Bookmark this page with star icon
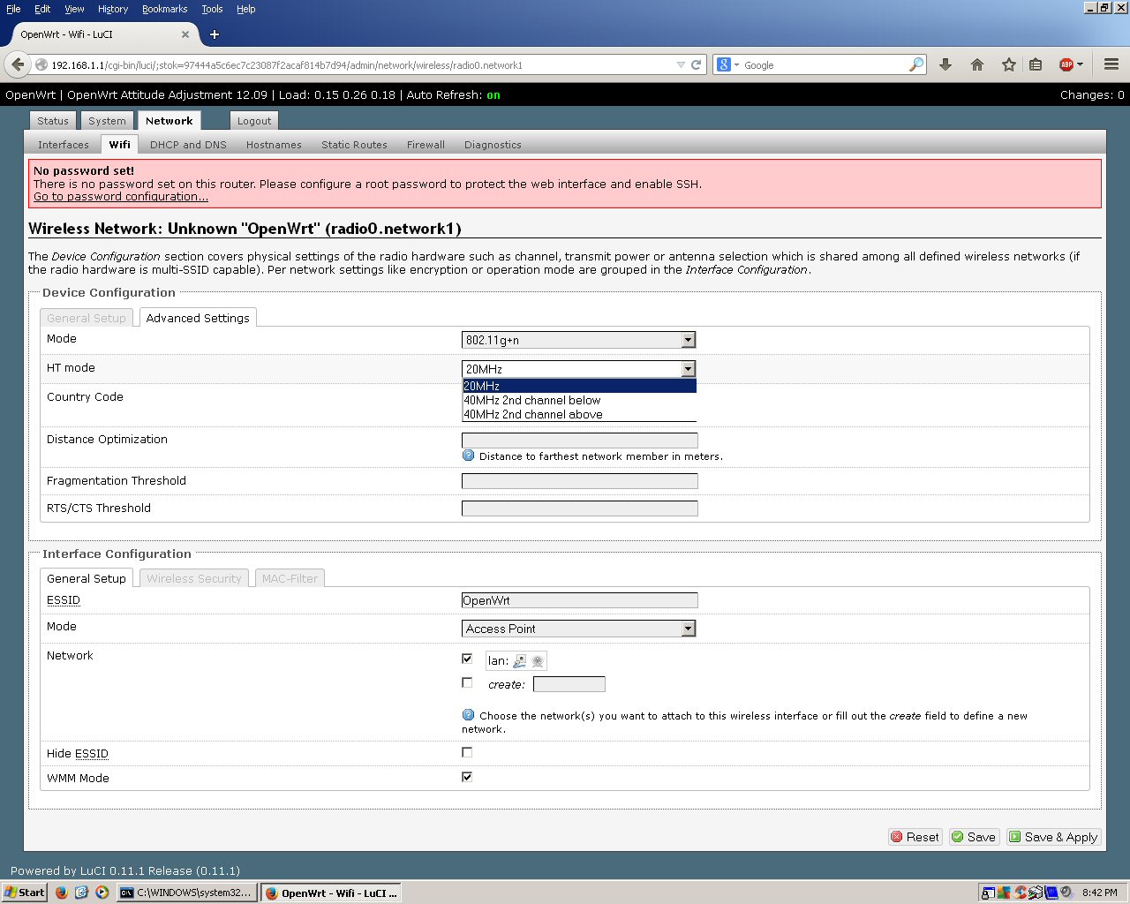This screenshot has height=904, width=1130. click(1009, 64)
